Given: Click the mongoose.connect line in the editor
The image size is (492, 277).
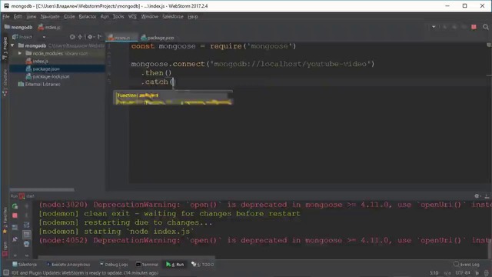Looking at the screenshot, I should [253, 64].
